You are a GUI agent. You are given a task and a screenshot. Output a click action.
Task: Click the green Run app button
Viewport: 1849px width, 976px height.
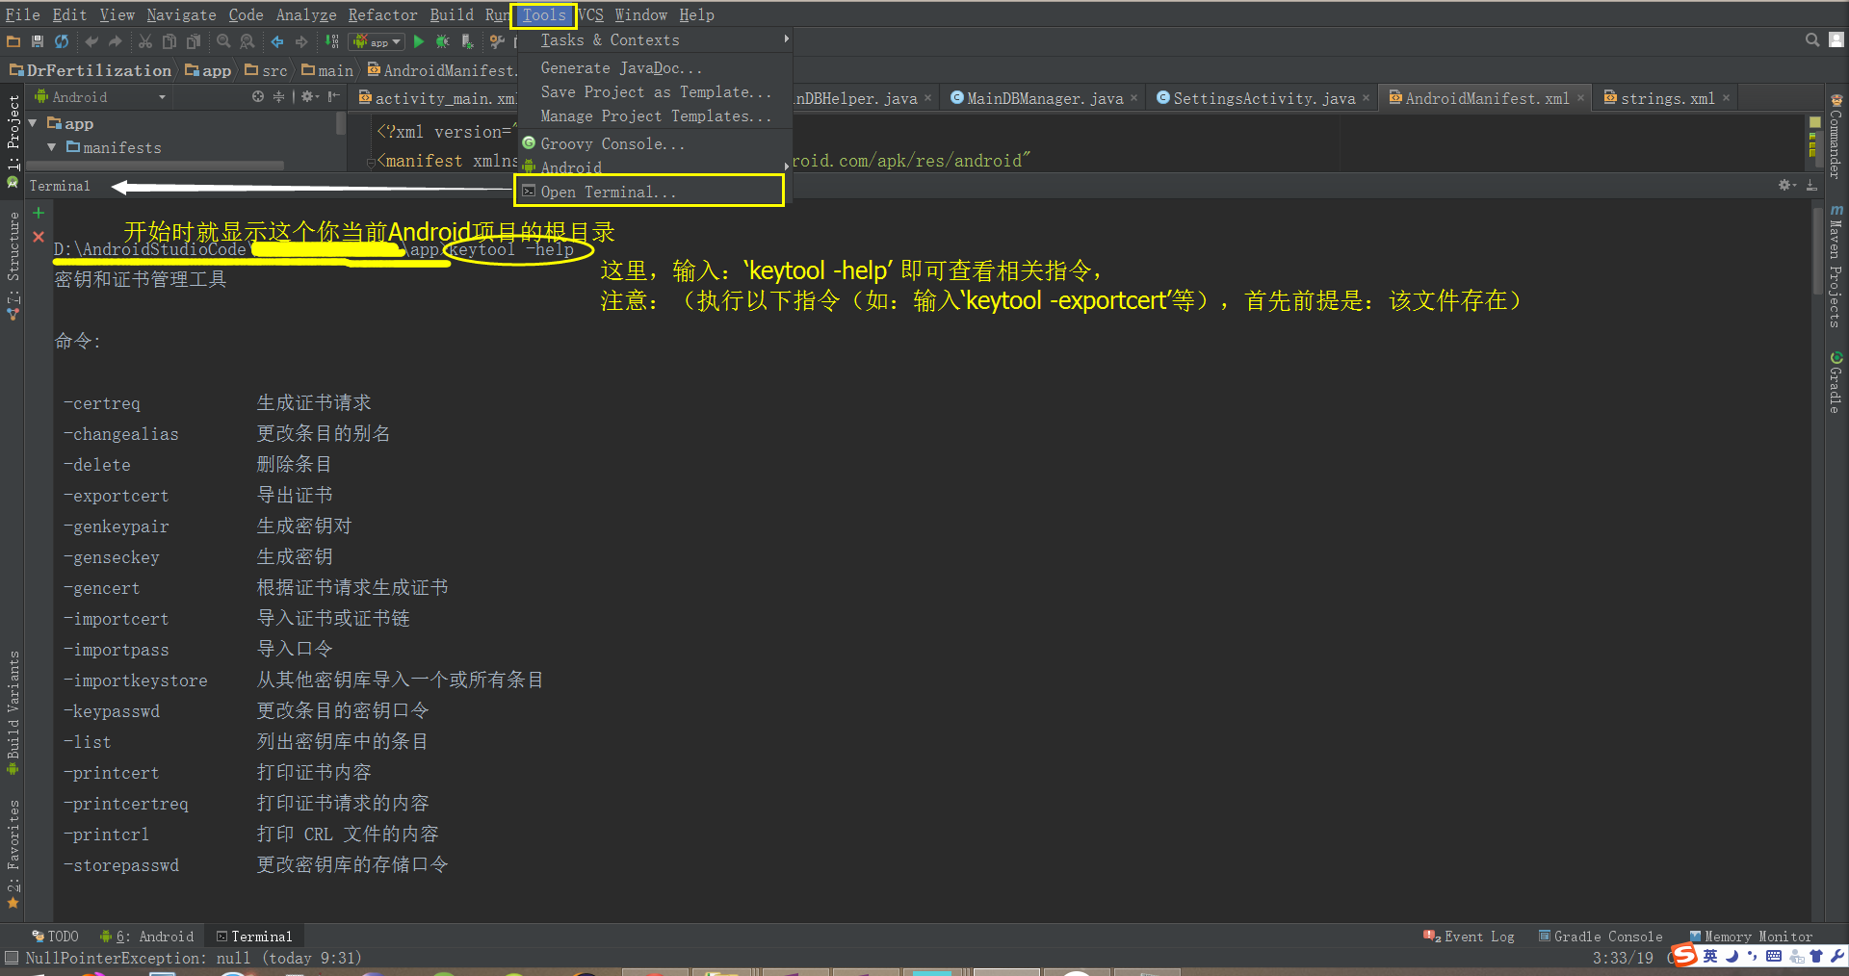pyautogui.click(x=419, y=41)
